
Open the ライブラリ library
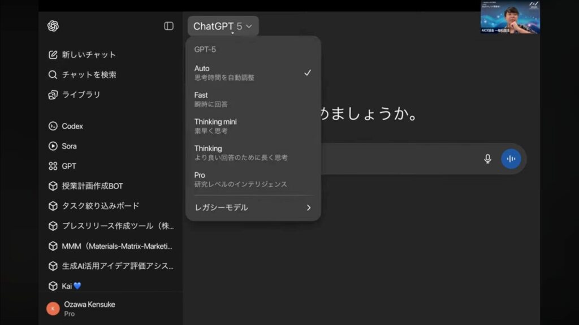(80, 95)
